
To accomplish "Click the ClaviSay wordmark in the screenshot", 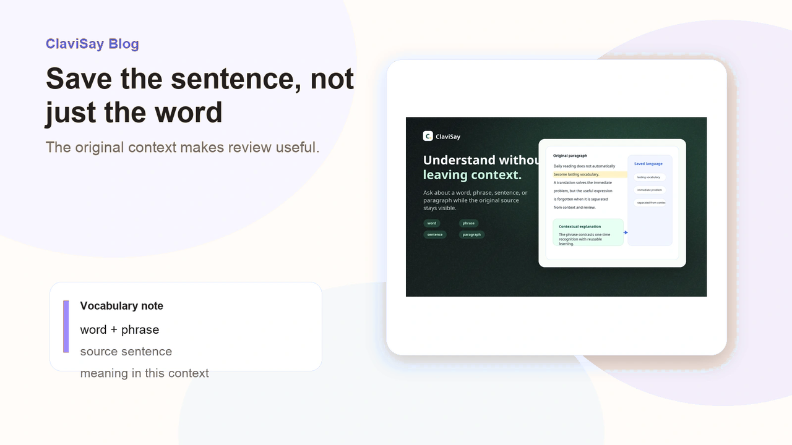I will (x=448, y=137).
